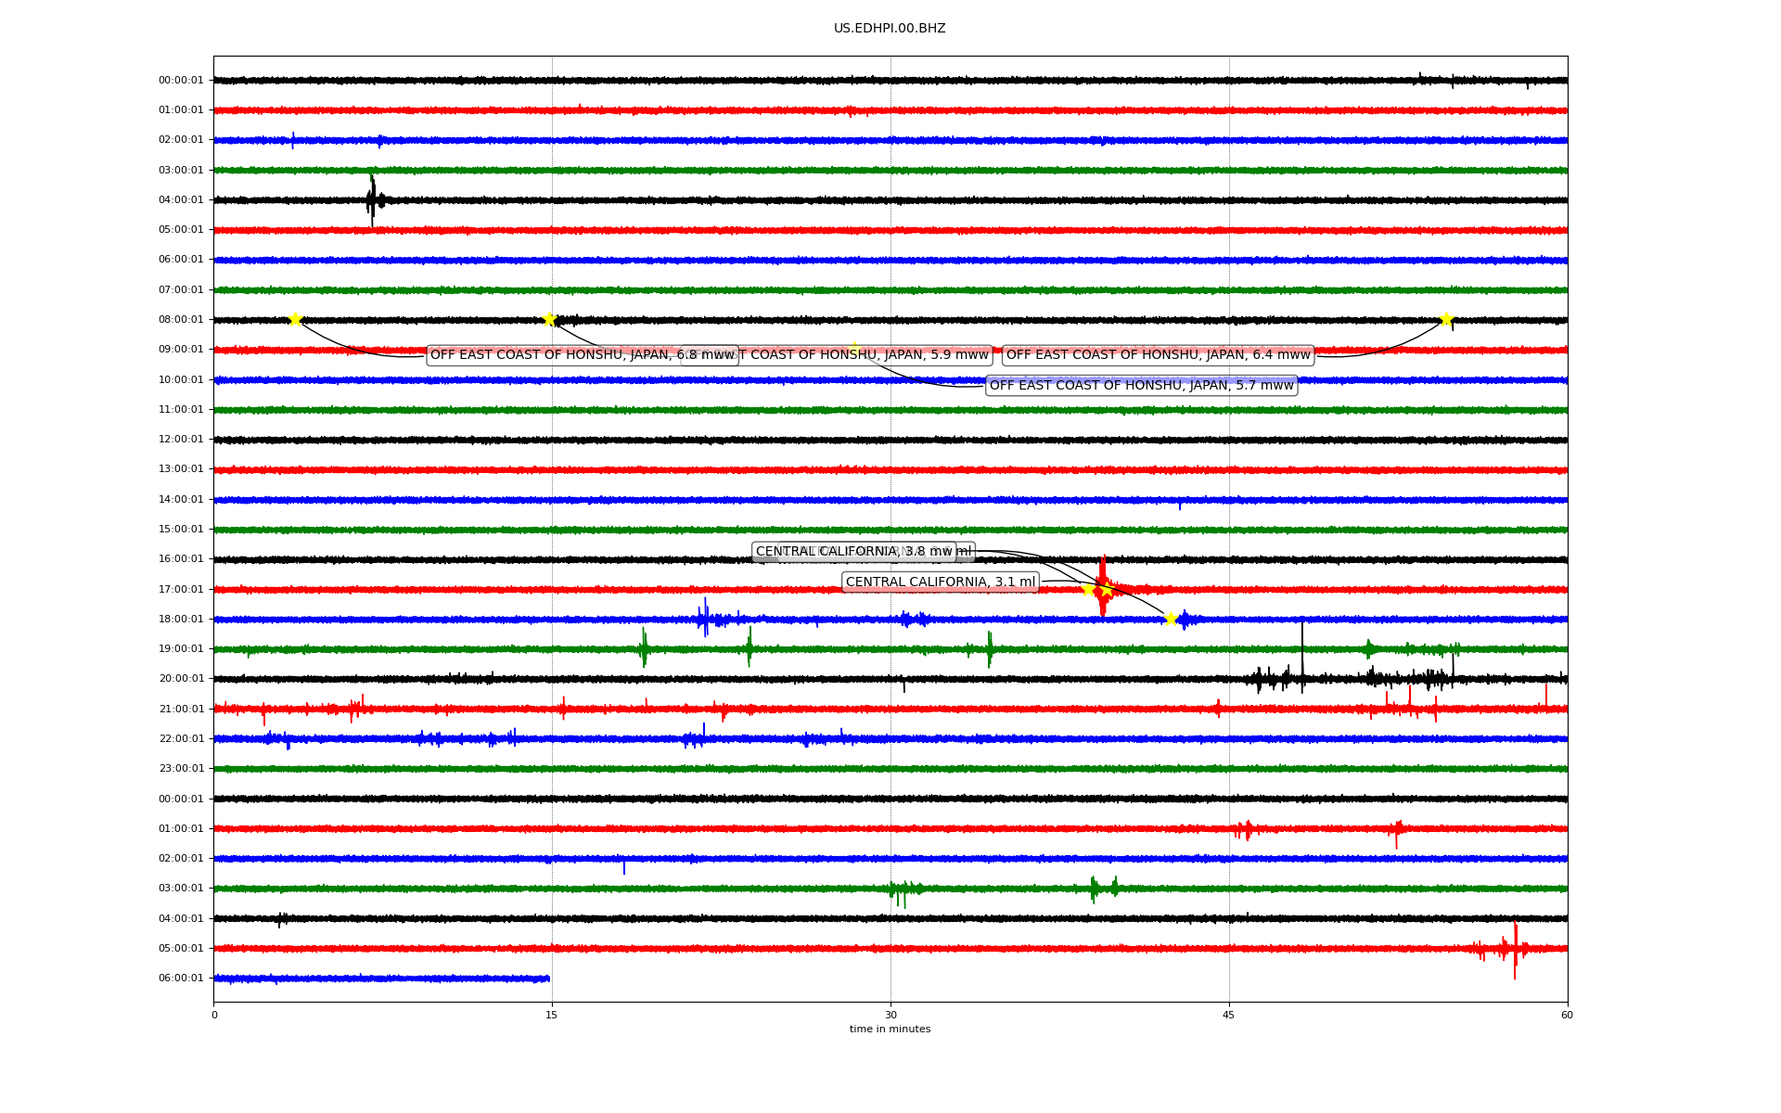The image size is (1781, 1113).
Task: Click the large black spike on the first 04:00:01 trace
Action: 372,199
